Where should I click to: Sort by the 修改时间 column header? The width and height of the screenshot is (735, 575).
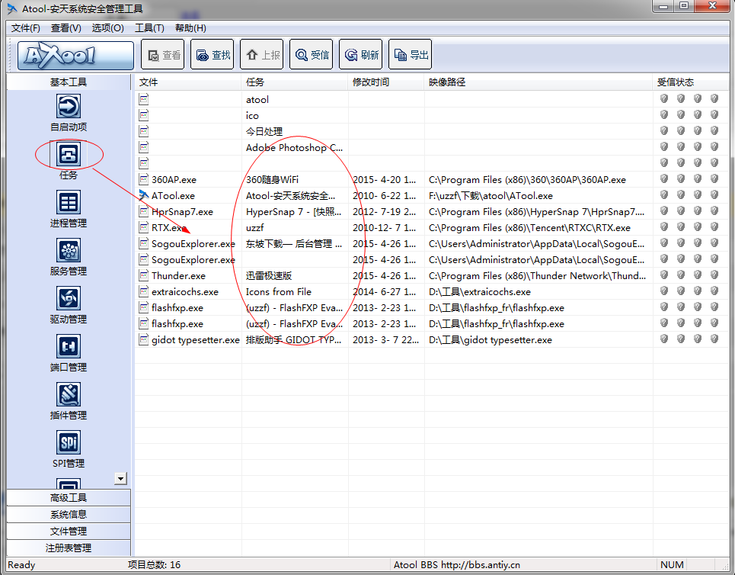pos(386,82)
